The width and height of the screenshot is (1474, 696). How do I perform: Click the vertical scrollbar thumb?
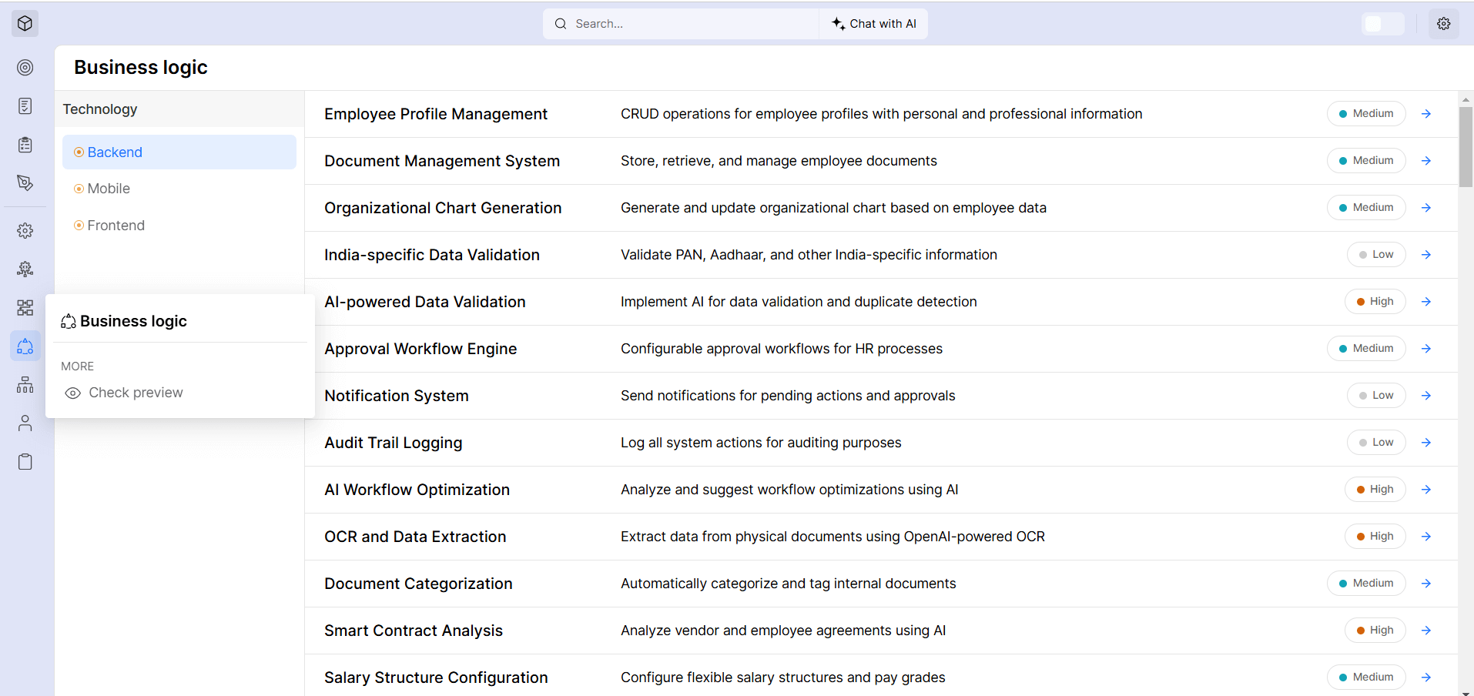[x=1465, y=146]
